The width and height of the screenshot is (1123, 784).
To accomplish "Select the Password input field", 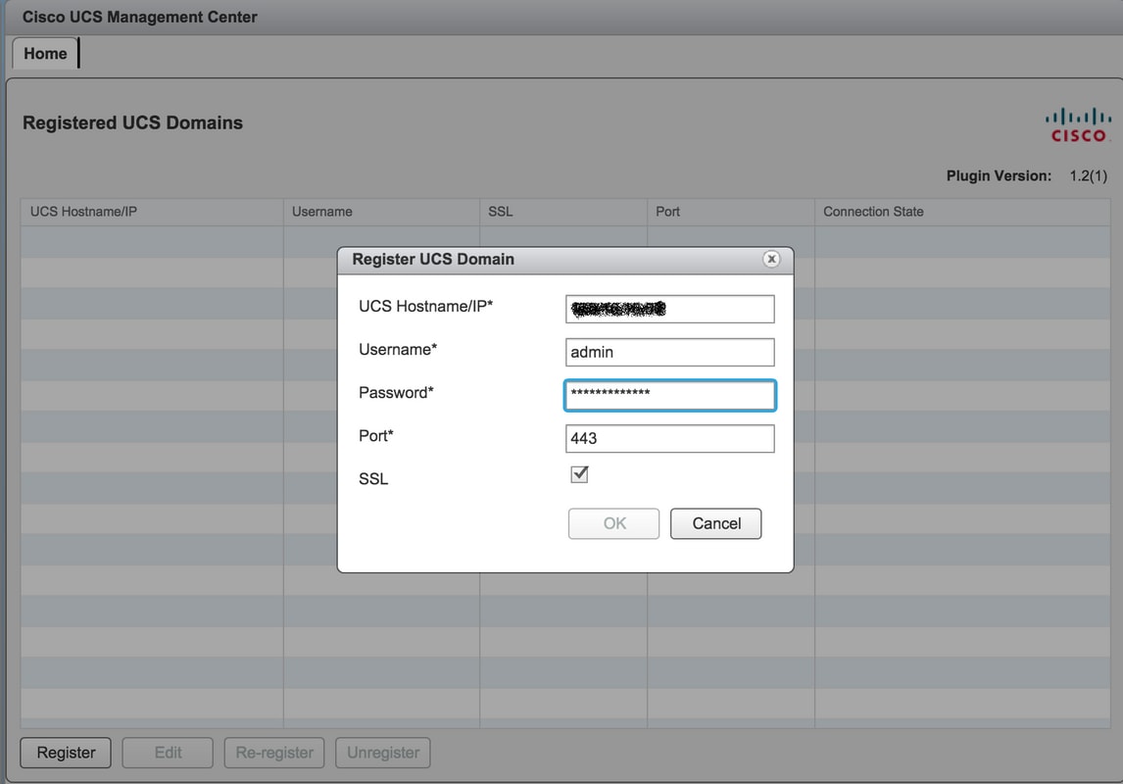I will click(x=669, y=395).
